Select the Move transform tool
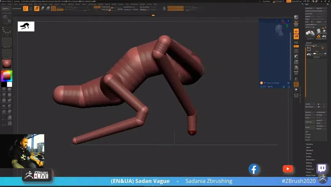 pos(37,8)
